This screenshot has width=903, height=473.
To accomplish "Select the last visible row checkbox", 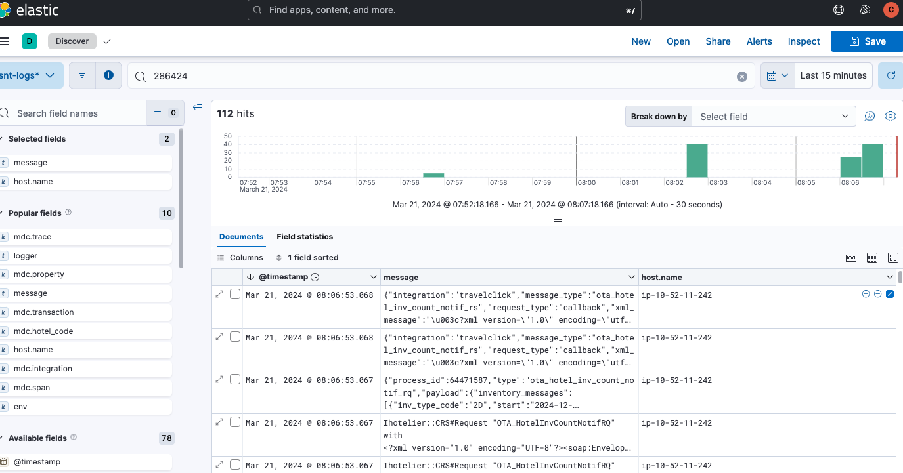I will 235,465.
